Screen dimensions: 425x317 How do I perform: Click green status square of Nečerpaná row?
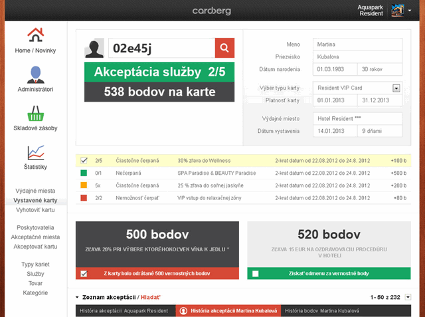point(84,173)
